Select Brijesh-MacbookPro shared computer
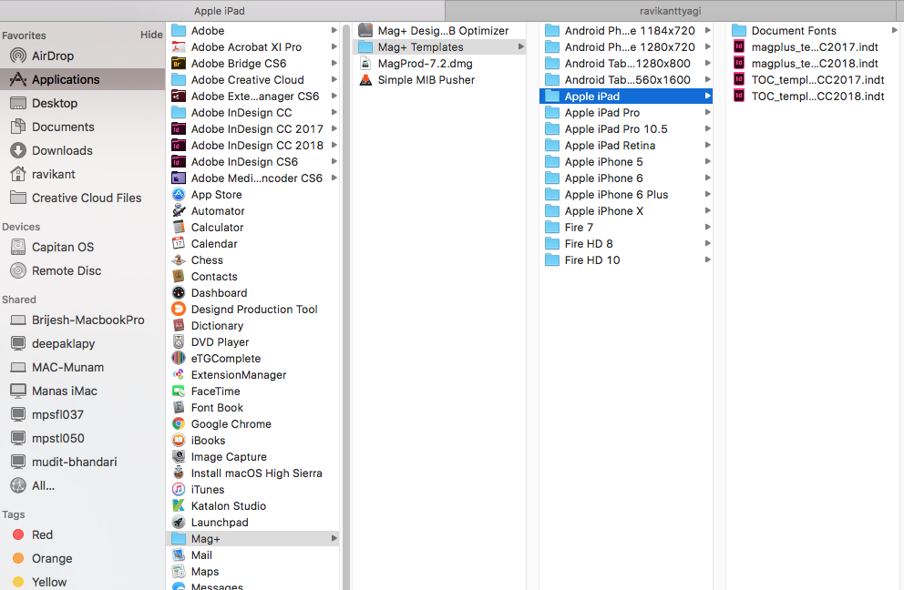The width and height of the screenshot is (904, 590). [x=82, y=320]
